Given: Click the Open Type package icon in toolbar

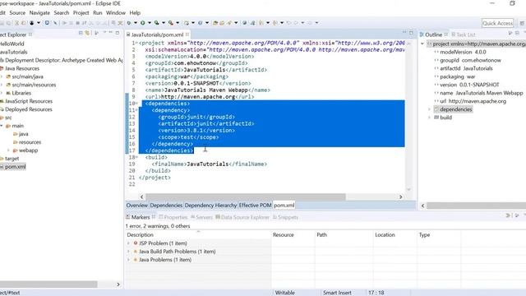Looking at the screenshot, I should pyautogui.click(x=215, y=23).
